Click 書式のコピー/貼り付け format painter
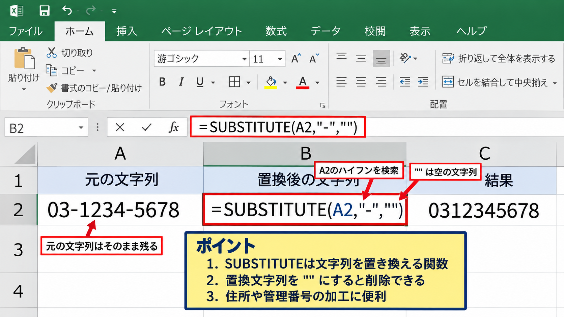The width and height of the screenshot is (564, 317). click(94, 88)
